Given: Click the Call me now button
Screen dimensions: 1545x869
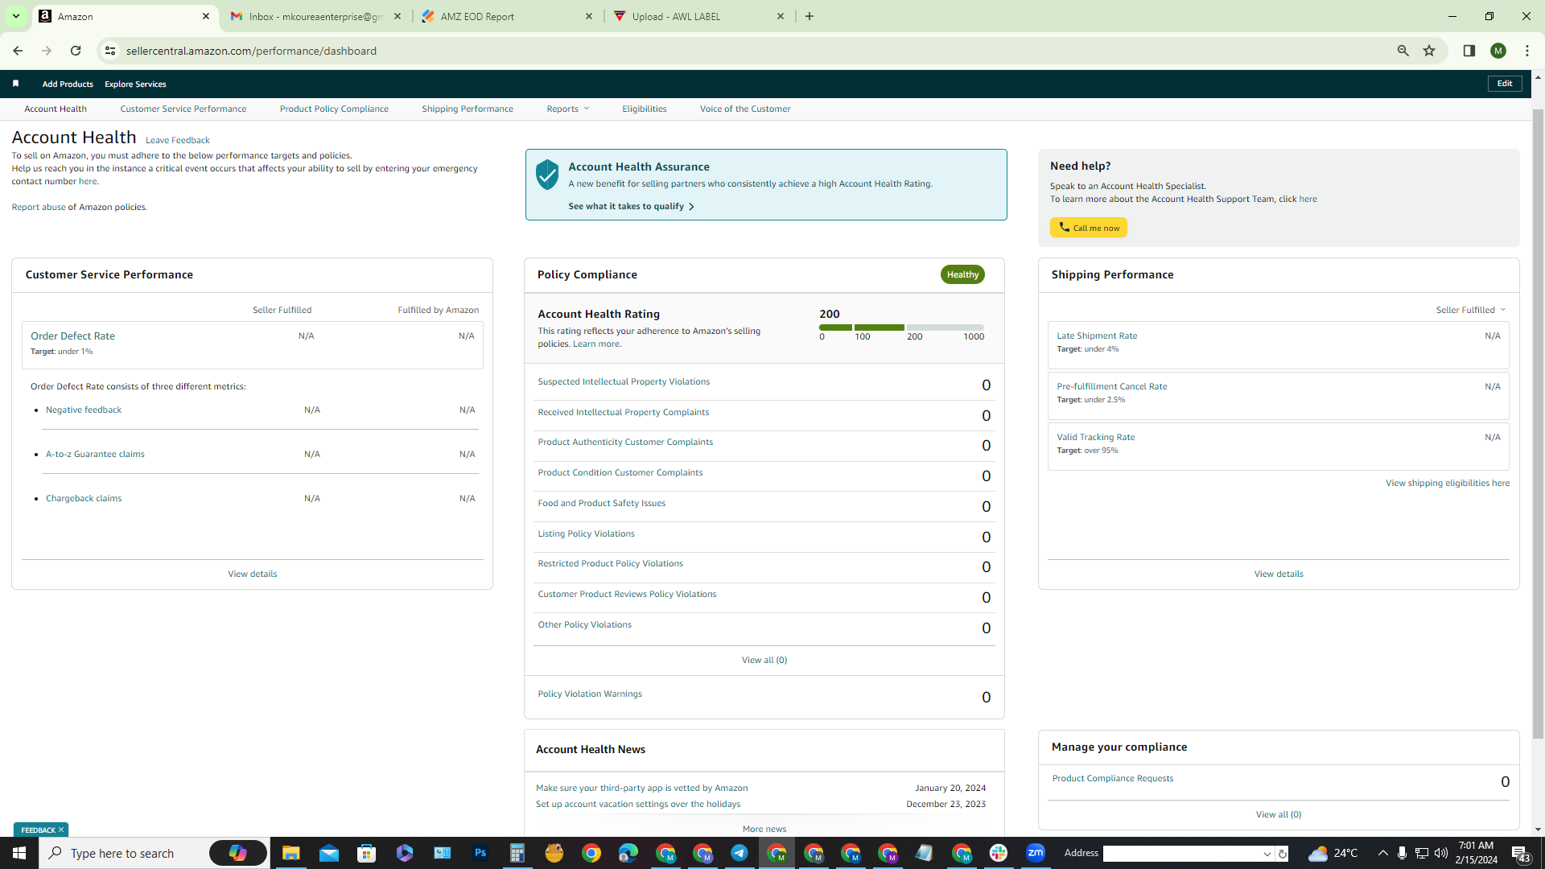Looking at the screenshot, I should click(x=1088, y=228).
